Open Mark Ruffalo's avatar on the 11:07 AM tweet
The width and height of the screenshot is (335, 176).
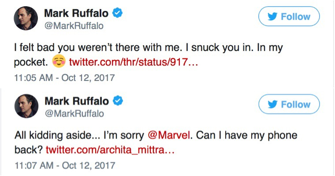26,107
